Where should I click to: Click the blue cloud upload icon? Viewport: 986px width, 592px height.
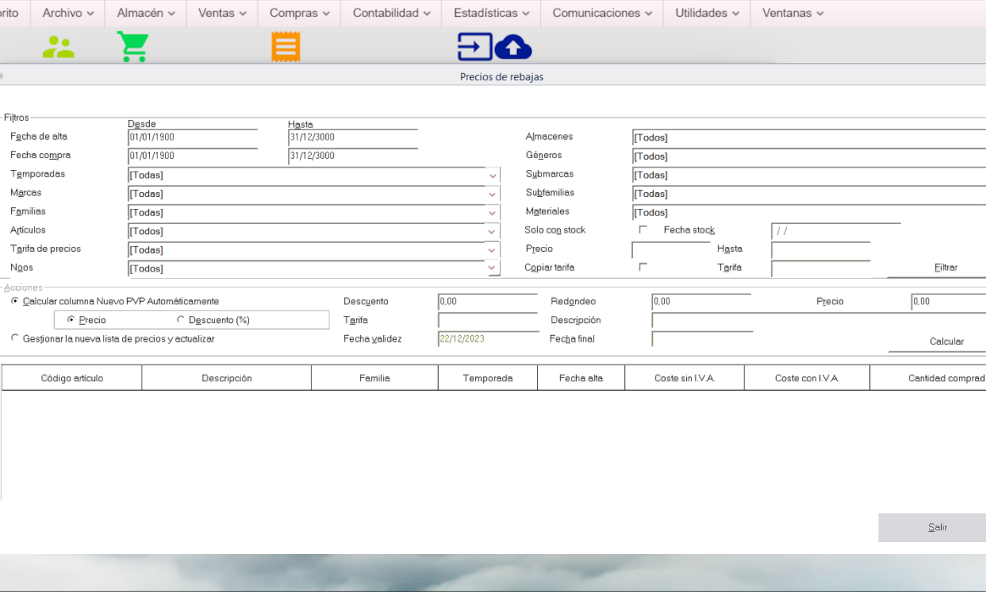(x=512, y=47)
